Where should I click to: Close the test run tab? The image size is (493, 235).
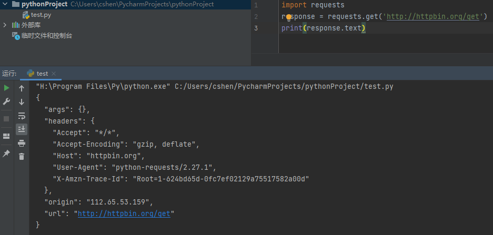click(54, 74)
